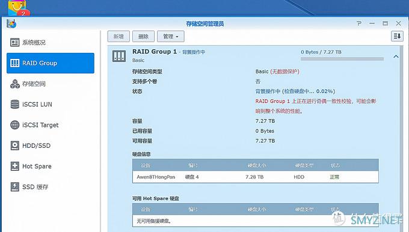
Task: Click 设备 header in 硬盘信息 table
Action: point(146,165)
